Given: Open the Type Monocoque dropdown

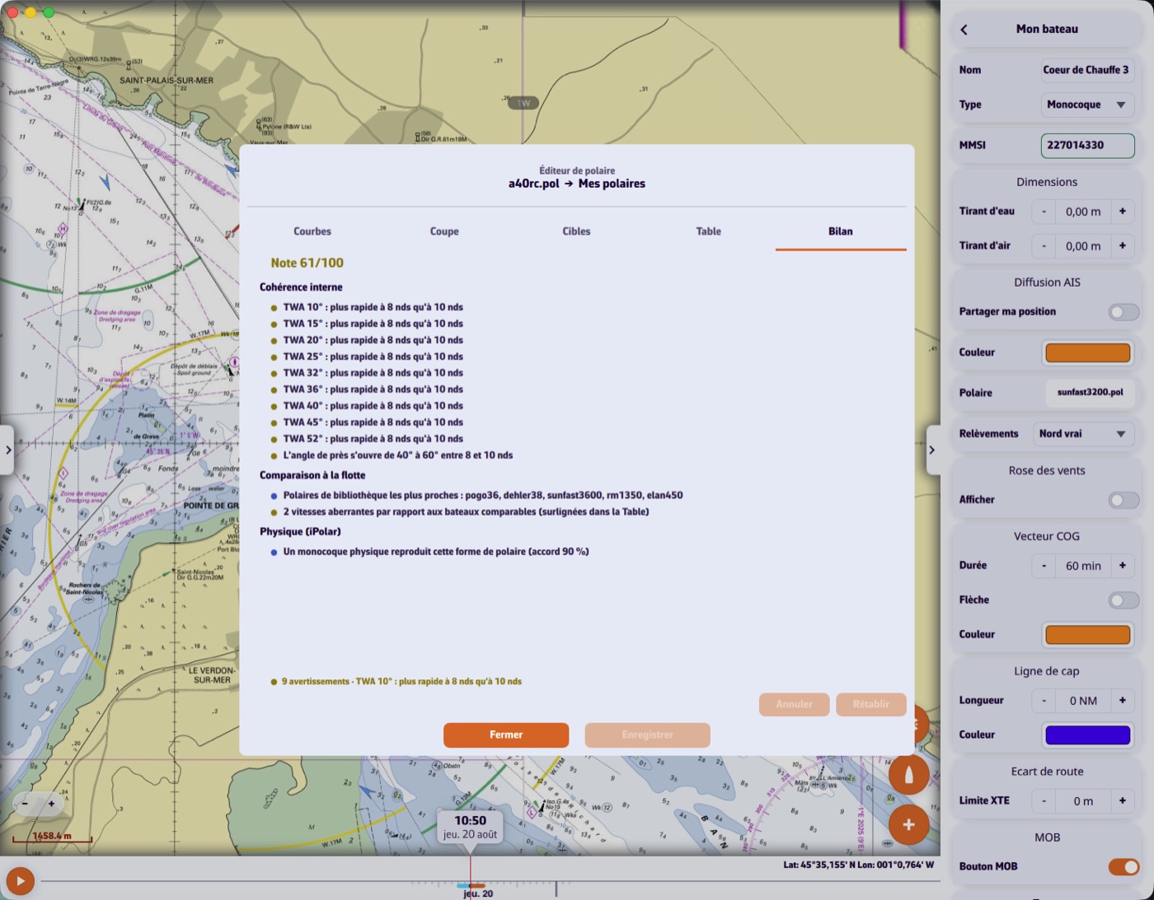Looking at the screenshot, I should coord(1087,105).
